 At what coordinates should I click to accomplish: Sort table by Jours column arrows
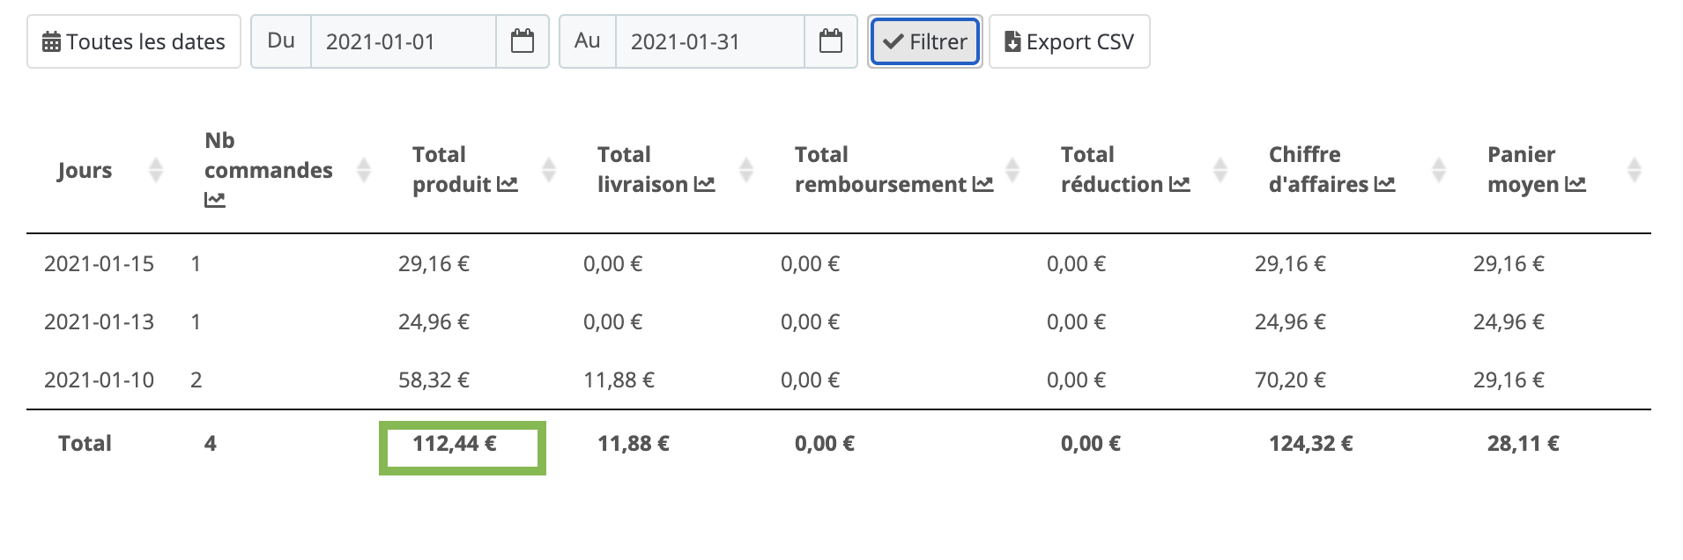tap(156, 170)
